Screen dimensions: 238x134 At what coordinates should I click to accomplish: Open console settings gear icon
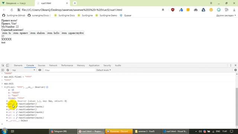coord(235,70)
